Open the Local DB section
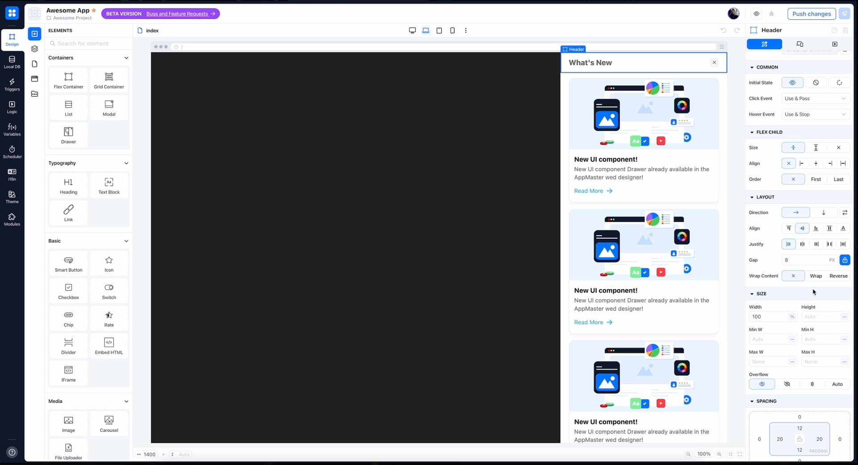This screenshot has width=858, height=465. point(12,62)
